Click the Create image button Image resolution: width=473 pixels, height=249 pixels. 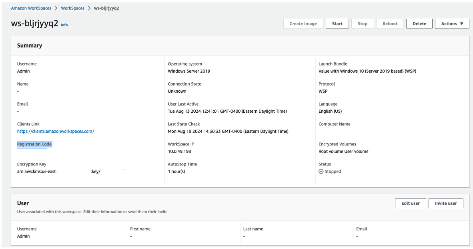(x=303, y=24)
